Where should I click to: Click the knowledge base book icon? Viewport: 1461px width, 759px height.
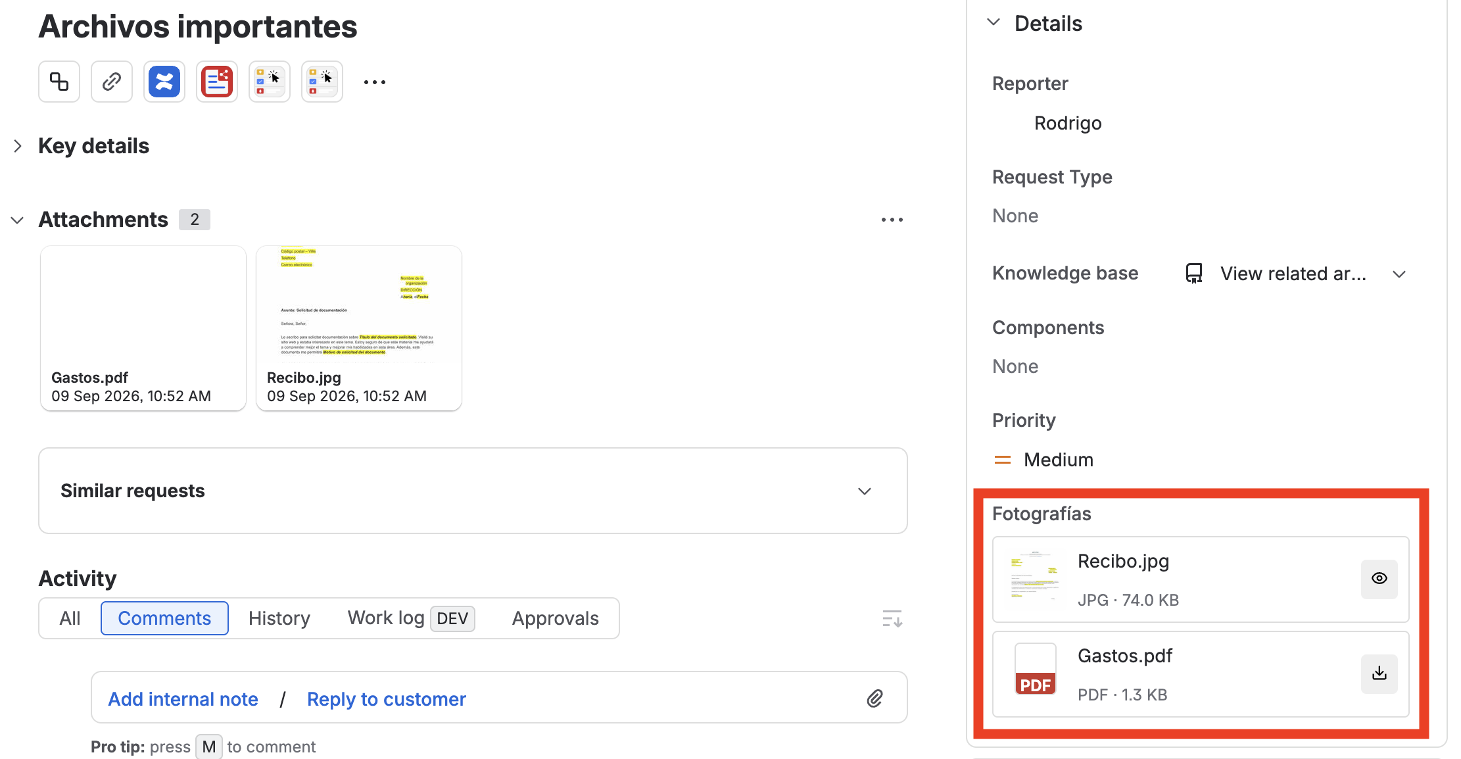[1194, 273]
